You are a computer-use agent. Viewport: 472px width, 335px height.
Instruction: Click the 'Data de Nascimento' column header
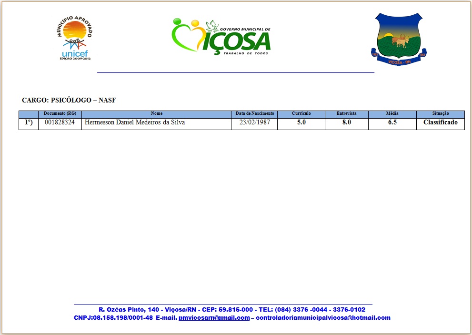(255, 113)
